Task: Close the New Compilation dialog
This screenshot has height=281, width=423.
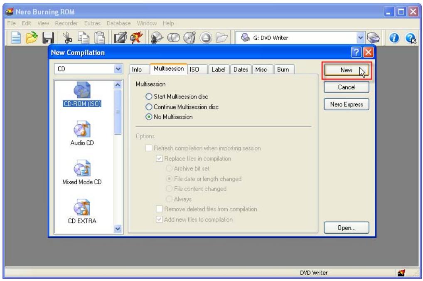Action: 368,52
